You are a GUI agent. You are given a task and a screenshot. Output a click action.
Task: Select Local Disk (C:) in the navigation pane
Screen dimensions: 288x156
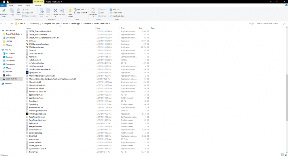click(12, 79)
